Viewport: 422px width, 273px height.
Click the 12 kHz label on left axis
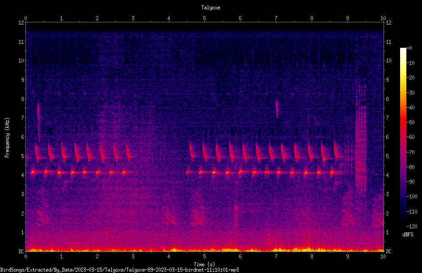click(x=21, y=23)
